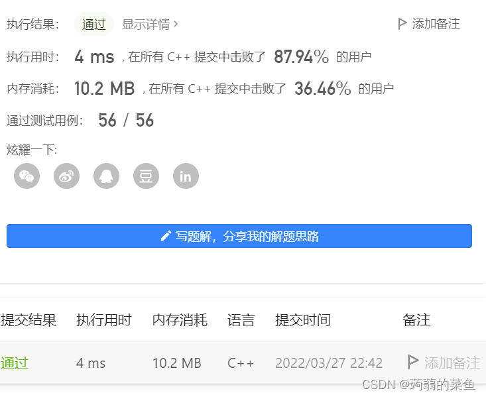The height and width of the screenshot is (397, 486).
Task: Click the 提交时间 column header
Action: tap(303, 320)
